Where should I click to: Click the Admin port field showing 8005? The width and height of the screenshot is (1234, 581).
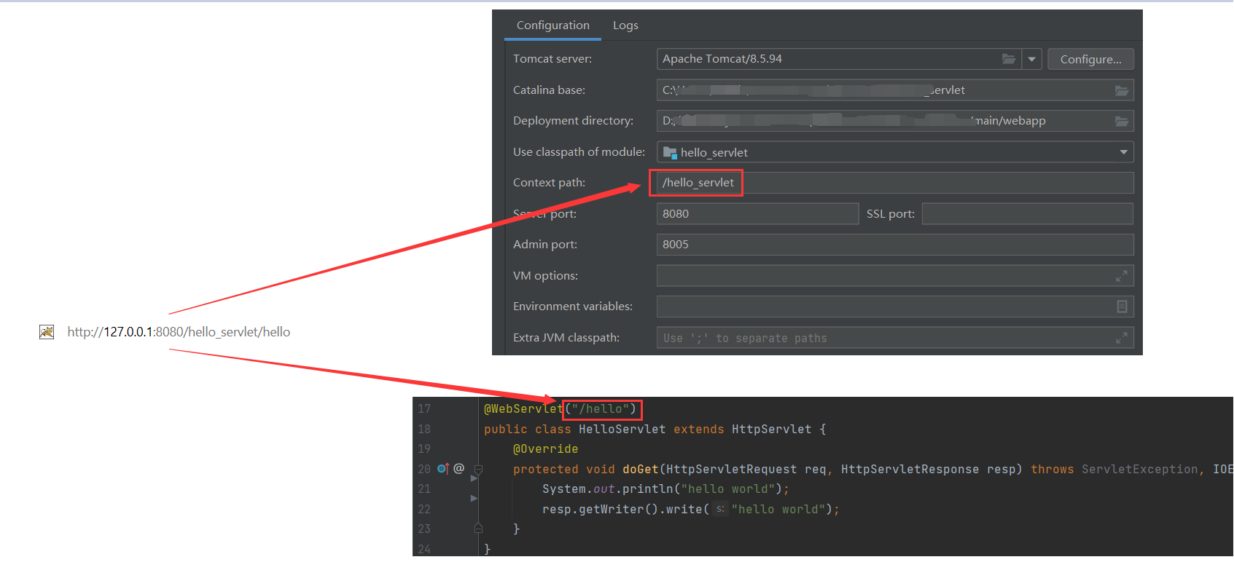(895, 245)
